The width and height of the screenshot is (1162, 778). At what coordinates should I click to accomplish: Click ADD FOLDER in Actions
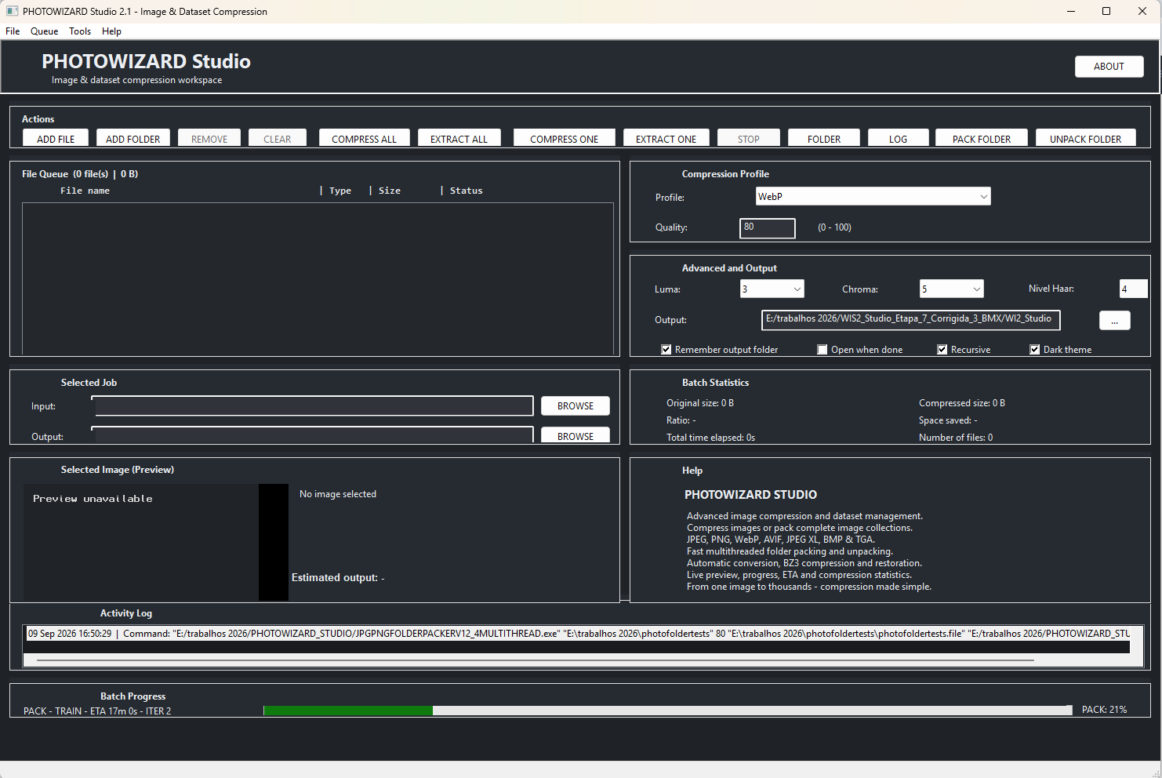(x=133, y=138)
